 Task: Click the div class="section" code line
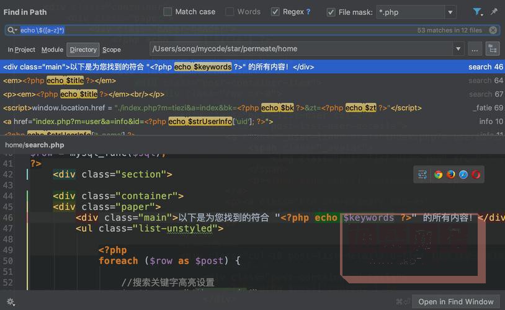[x=113, y=174]
